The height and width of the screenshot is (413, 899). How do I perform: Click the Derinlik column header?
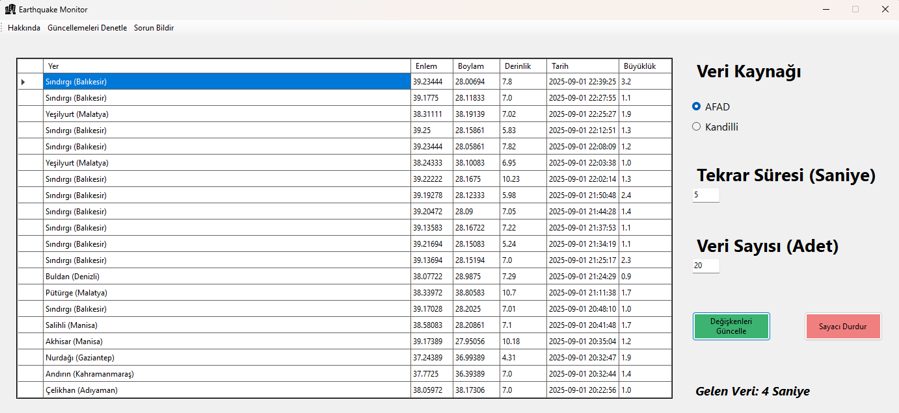click(522, 66)
